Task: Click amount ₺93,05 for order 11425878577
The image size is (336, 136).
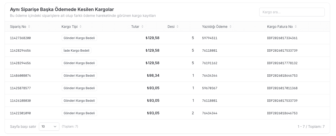Action: 153,88
